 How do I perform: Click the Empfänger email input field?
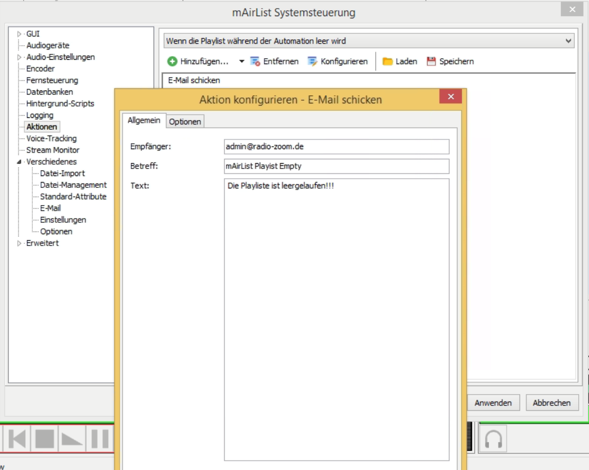(x=336, y=146)
